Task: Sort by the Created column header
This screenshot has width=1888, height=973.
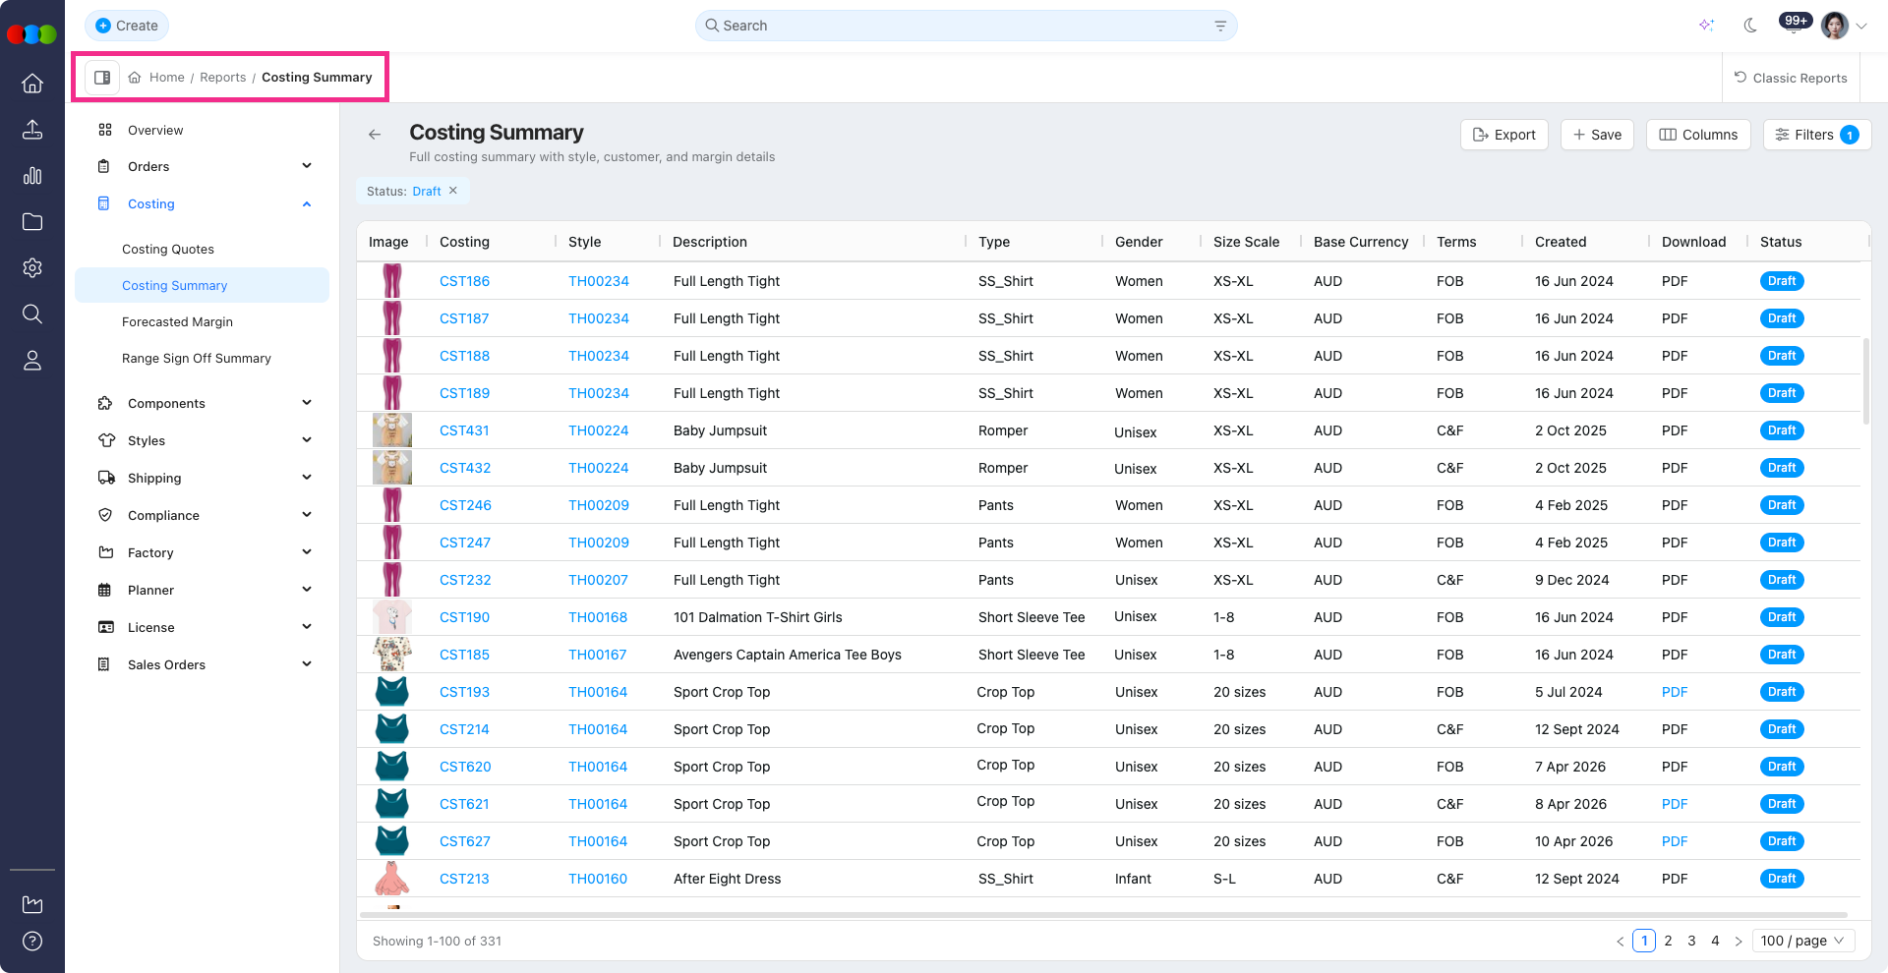Action: click(1561, 242)
